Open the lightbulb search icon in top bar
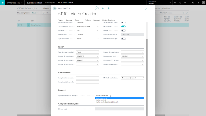 [x=175, y=2]
